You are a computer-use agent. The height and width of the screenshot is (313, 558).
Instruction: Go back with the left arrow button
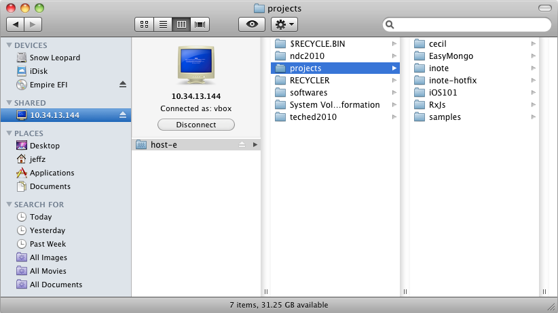pos(16,24)
